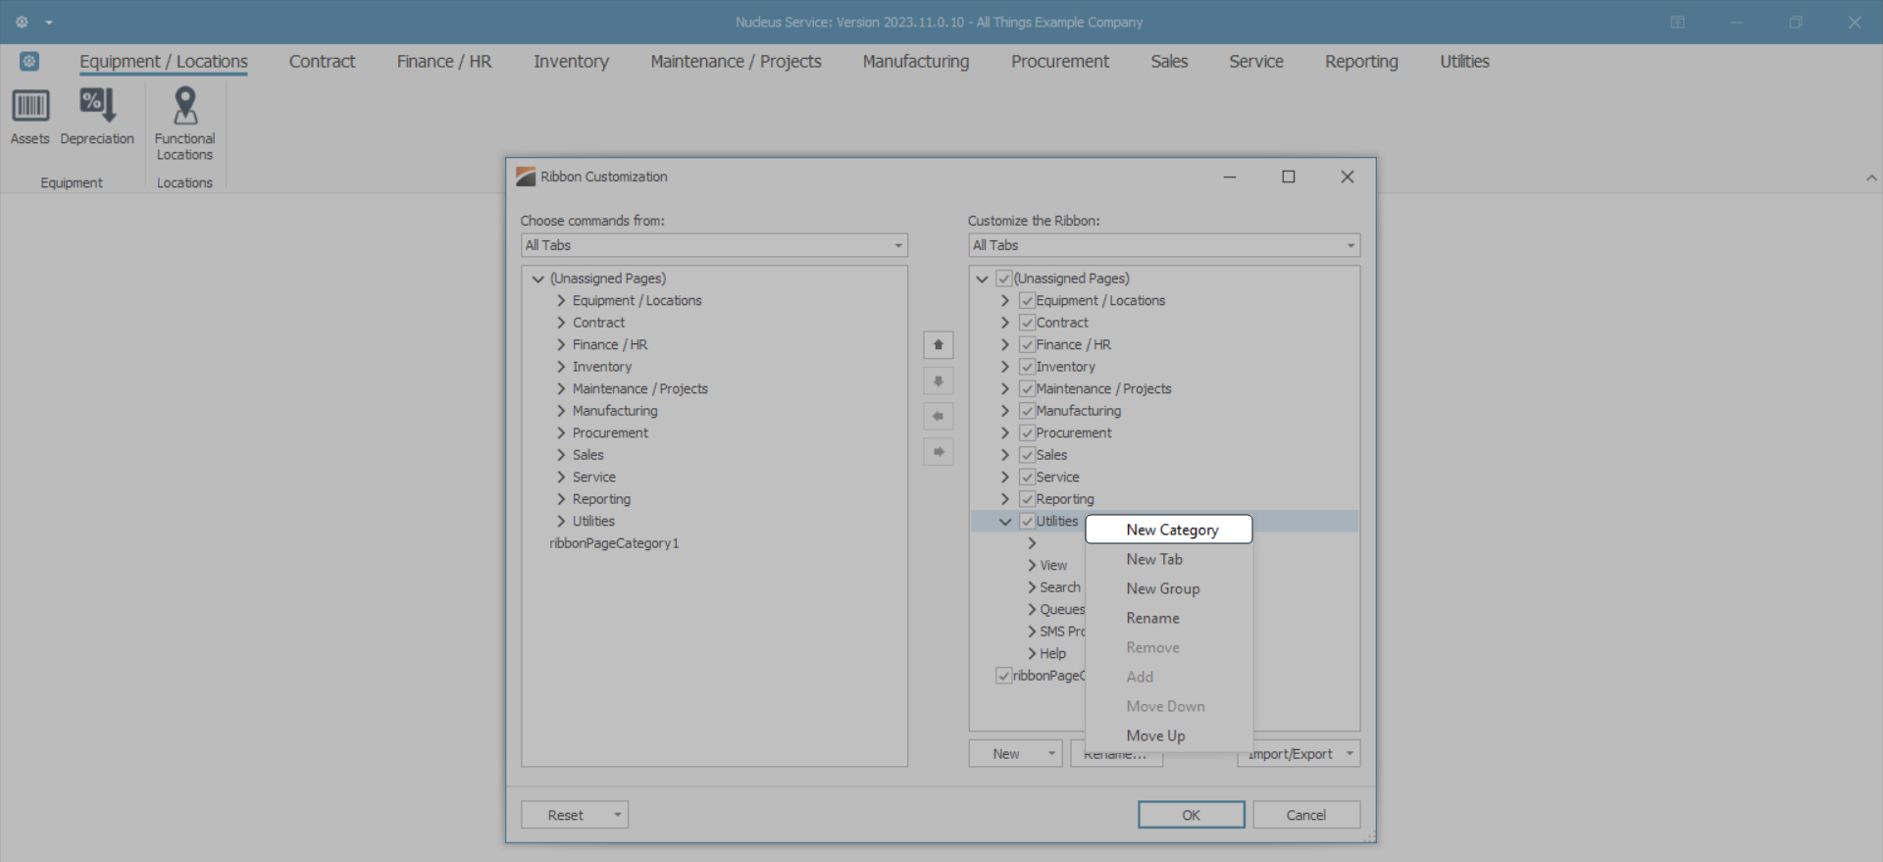The width and height of the screenshot is (1883, 862).
Task: Click the move-down arrow button in the dialog
Action: pyautogui.click(x=939, y=380)
